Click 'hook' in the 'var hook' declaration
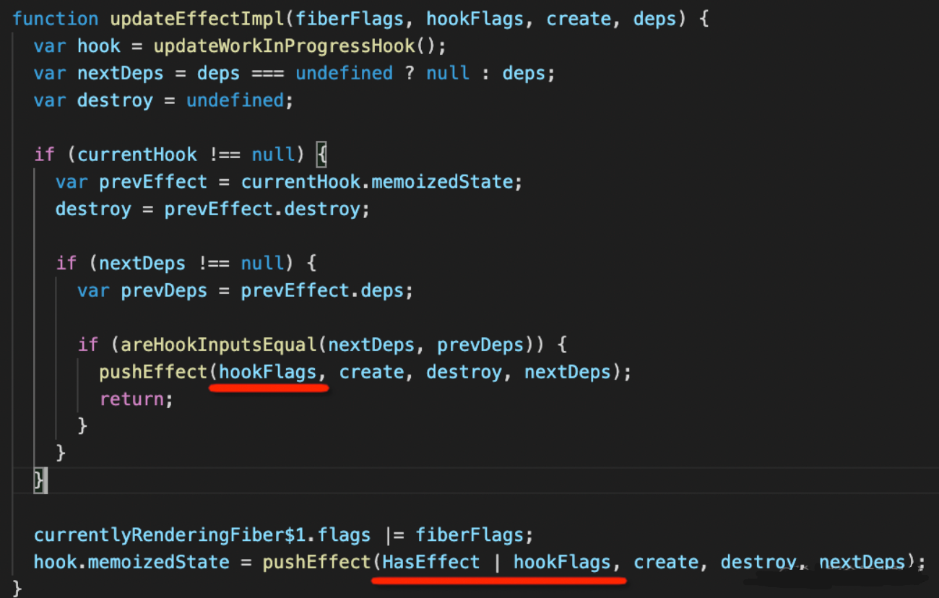Image resolution: width=939 pixels, height=598 pixels. 99,46
